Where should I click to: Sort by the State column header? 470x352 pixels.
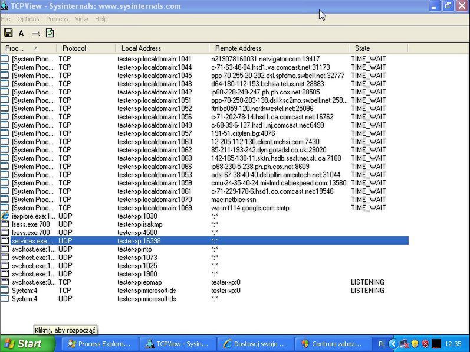[x=379, y=48]
